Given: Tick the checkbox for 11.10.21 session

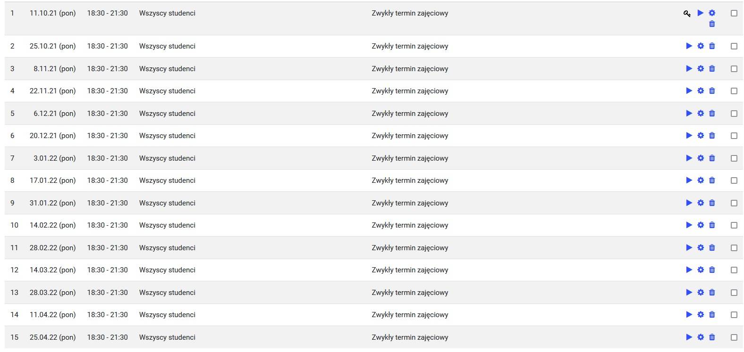Looking at the screenshot, I should tap(734, 14).
